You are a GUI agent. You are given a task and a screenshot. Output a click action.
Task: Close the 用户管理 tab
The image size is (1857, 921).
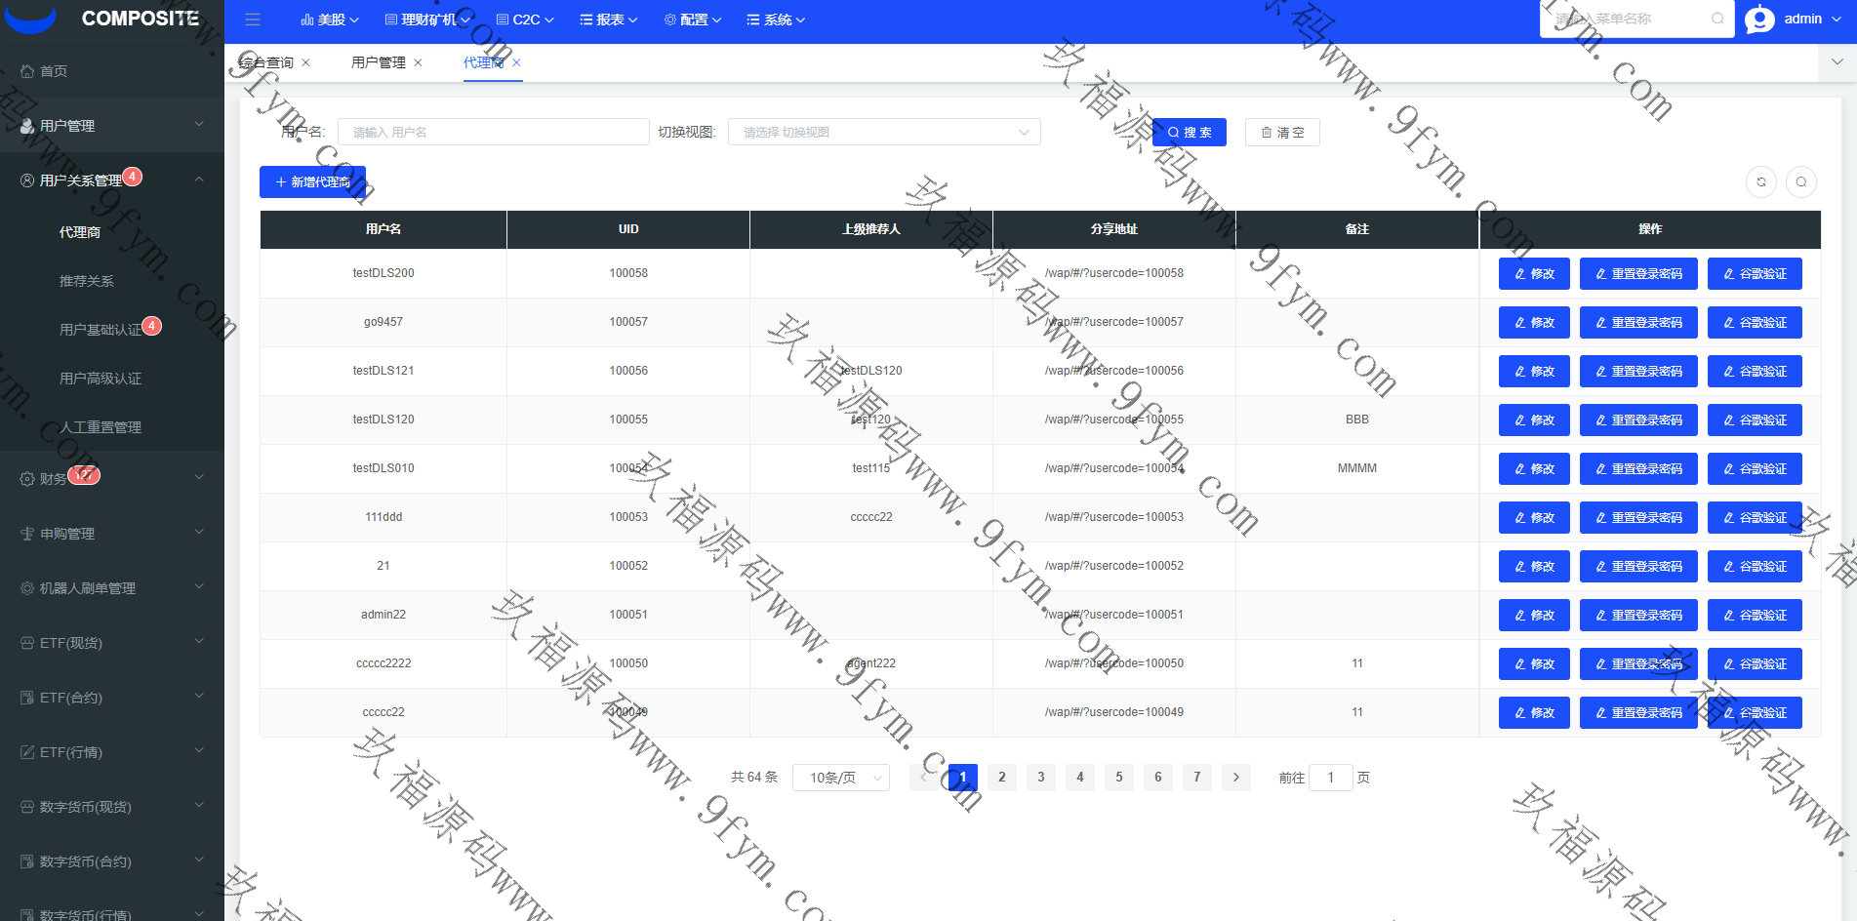(419, 62)
